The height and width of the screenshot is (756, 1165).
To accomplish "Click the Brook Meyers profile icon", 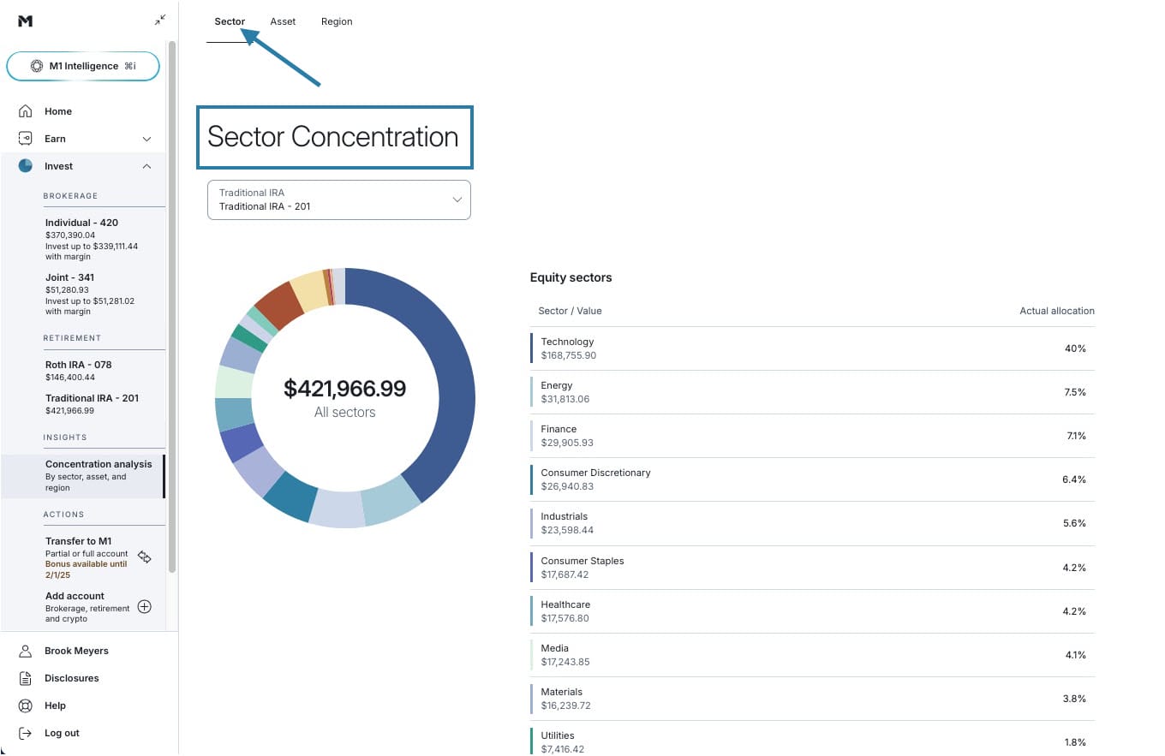I will click(26, 651).
